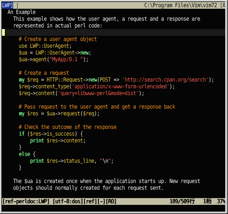Click the 'C:\Program Files\Vim\vim72' path text
This screenshot has width=228, height=214.
pos(181,5)
